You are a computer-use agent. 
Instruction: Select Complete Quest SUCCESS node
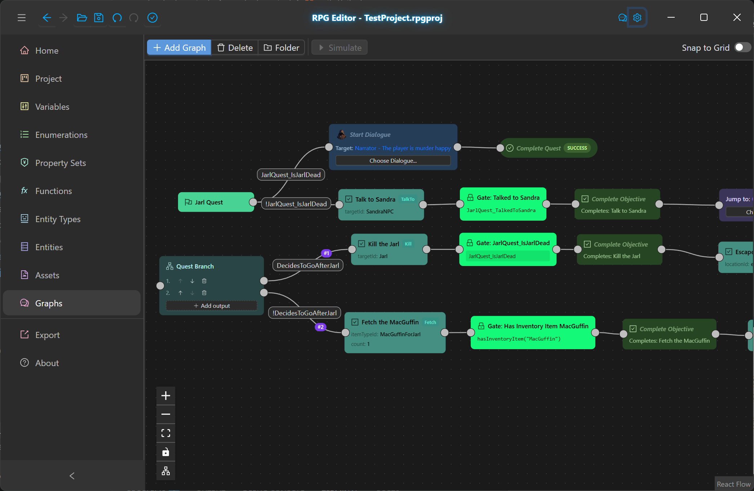(548, 148)
